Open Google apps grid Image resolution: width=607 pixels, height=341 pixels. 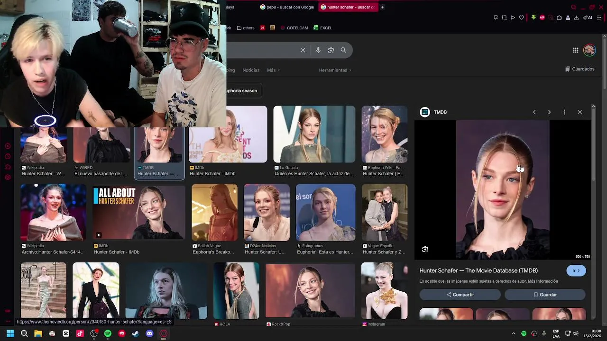click(x=575, y=50)
